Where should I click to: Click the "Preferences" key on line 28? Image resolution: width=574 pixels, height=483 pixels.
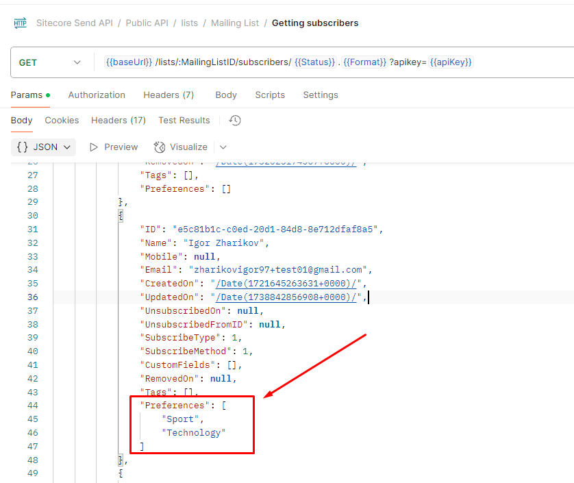175,189
